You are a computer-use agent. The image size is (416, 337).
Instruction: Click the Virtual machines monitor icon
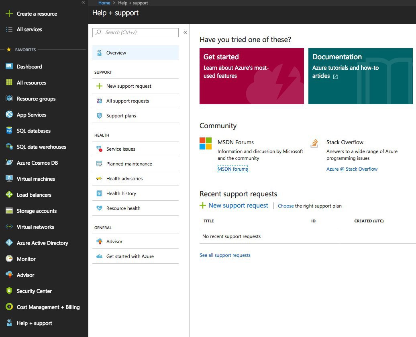tap(9, 179)
